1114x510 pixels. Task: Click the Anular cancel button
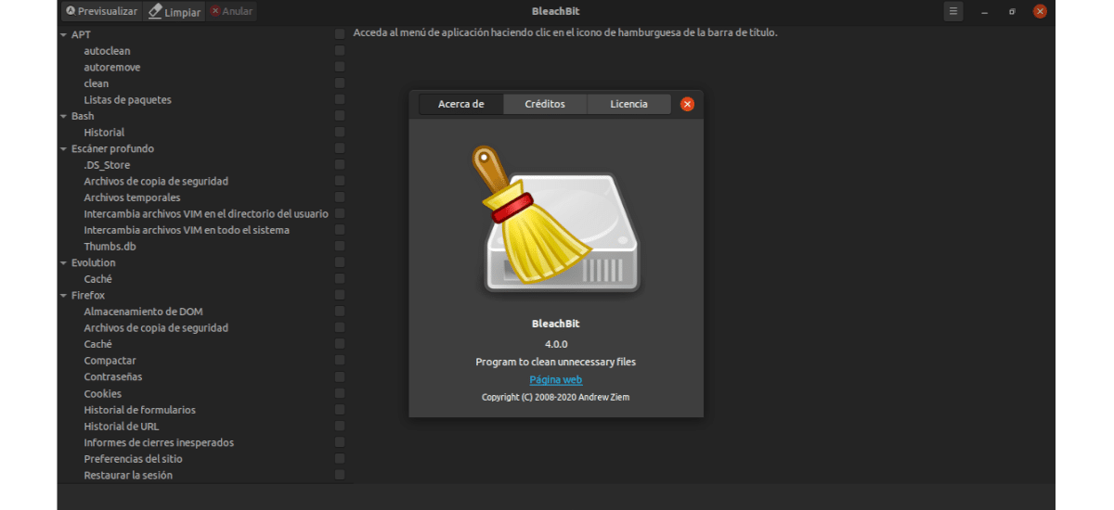point(231,12)
